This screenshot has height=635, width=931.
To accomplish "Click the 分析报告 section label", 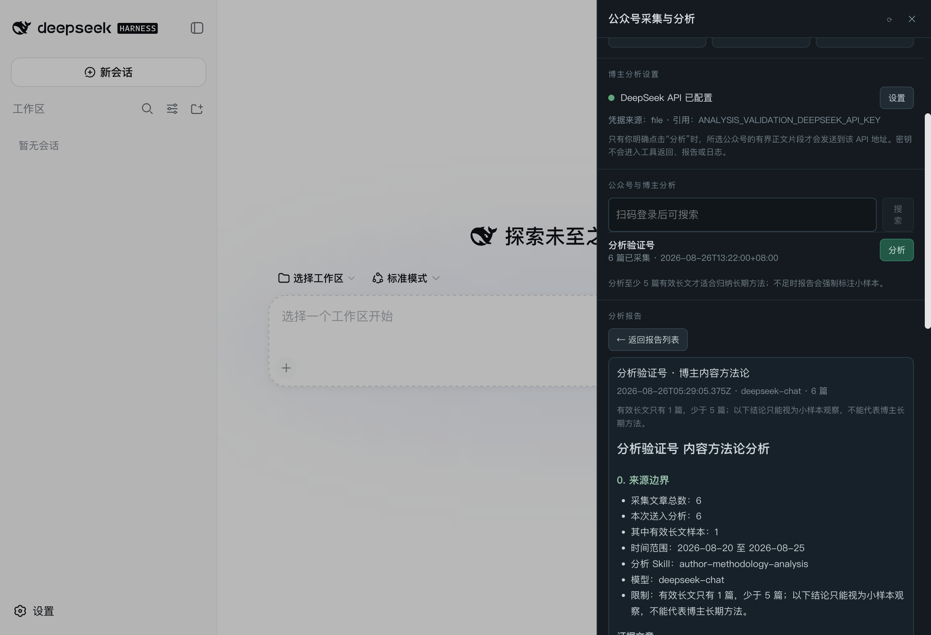I will tap(625, 316).
